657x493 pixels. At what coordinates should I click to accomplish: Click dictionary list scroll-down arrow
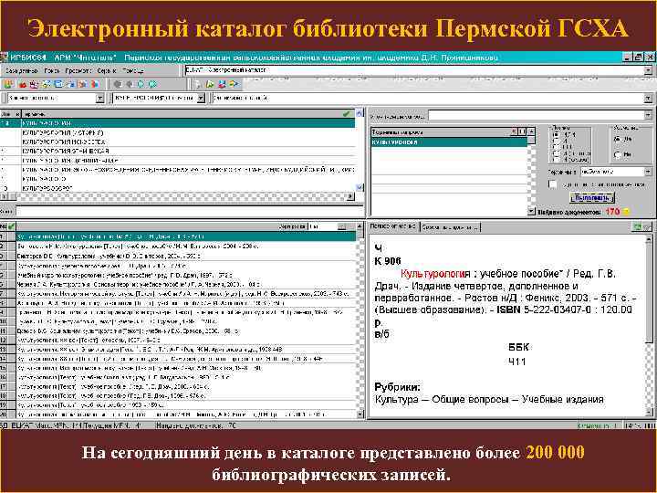360,187
